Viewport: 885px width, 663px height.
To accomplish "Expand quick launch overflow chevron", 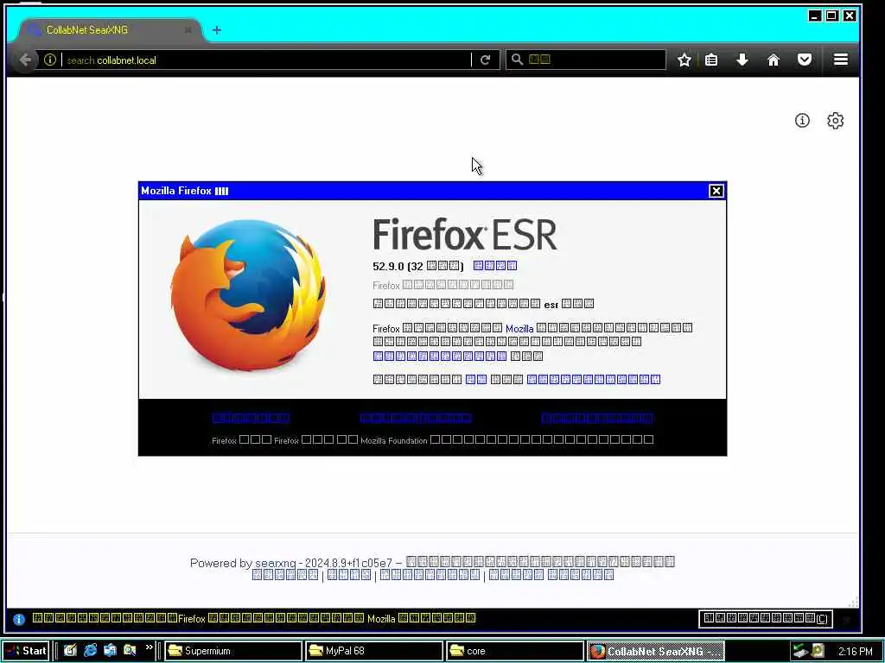I will tap(149, 647).
